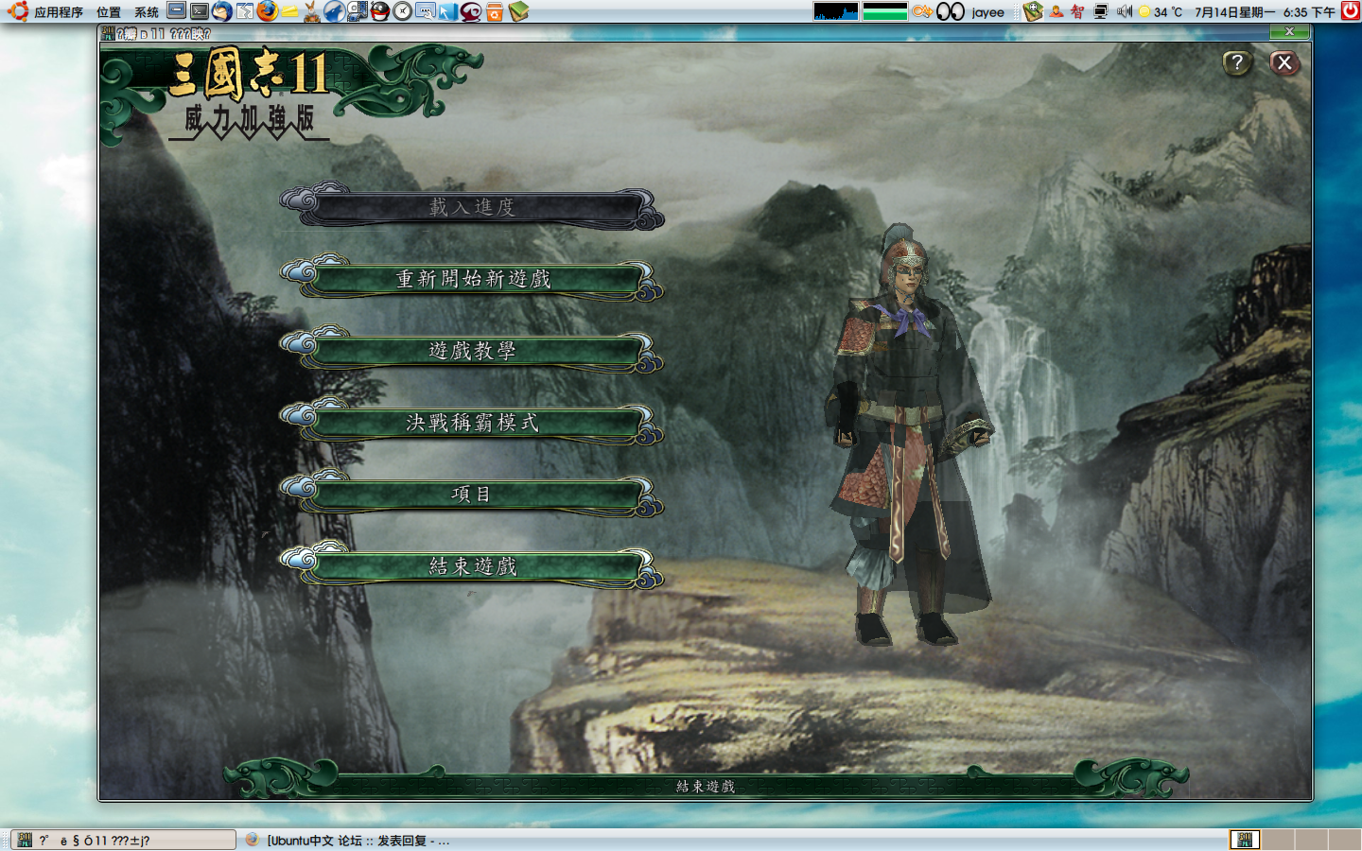Choose 結束遊戲 in the main menu
The image size is (1362, 851).
472,566
